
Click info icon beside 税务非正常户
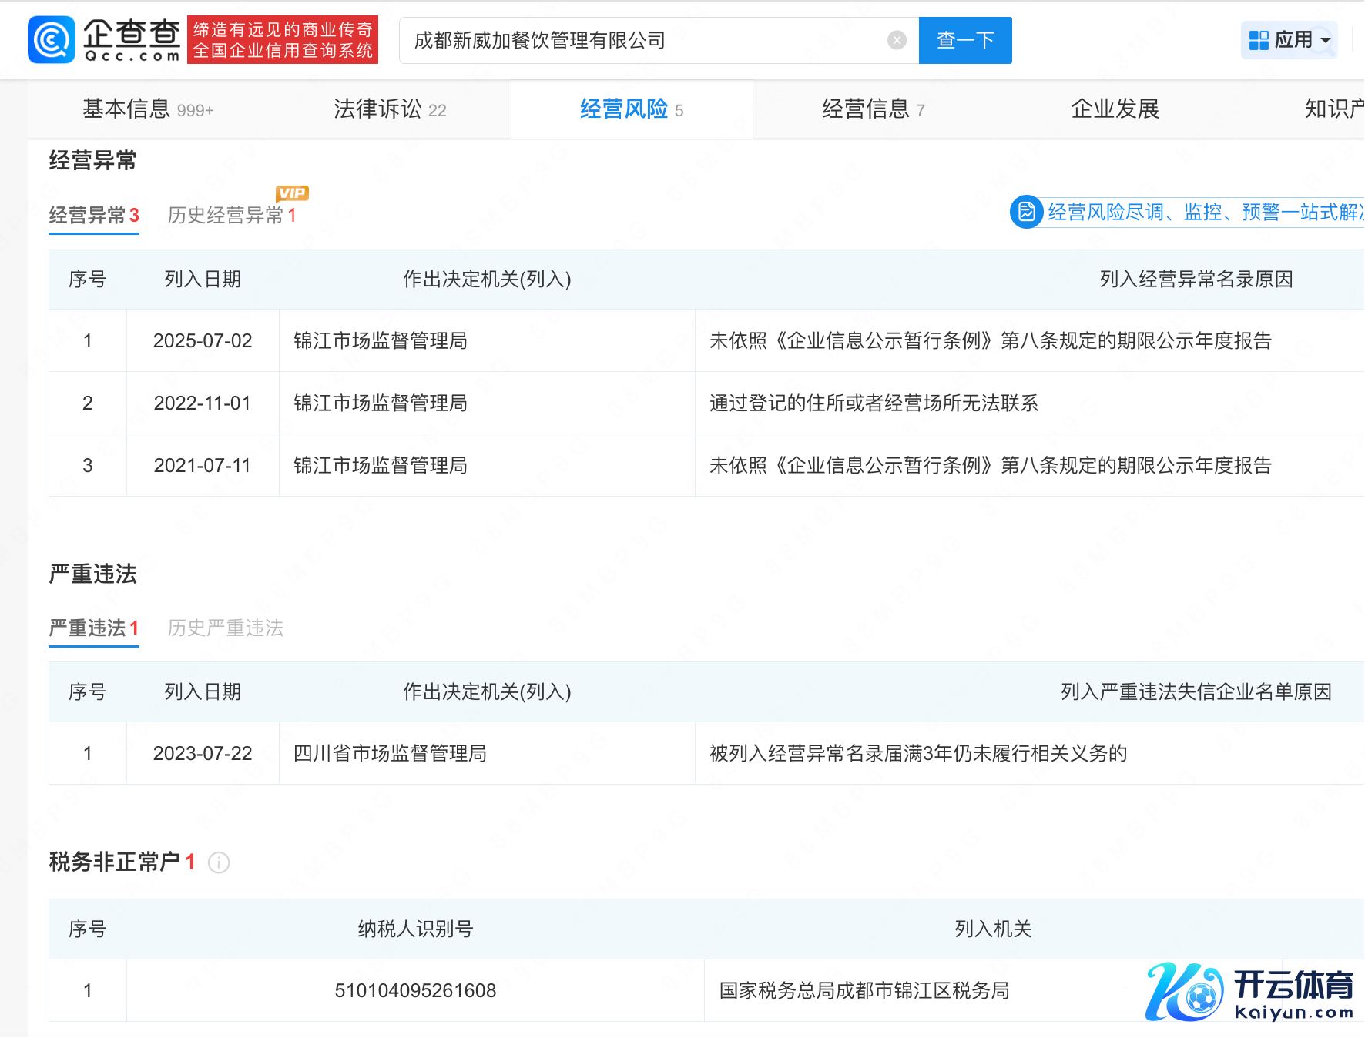coord(219,862)
